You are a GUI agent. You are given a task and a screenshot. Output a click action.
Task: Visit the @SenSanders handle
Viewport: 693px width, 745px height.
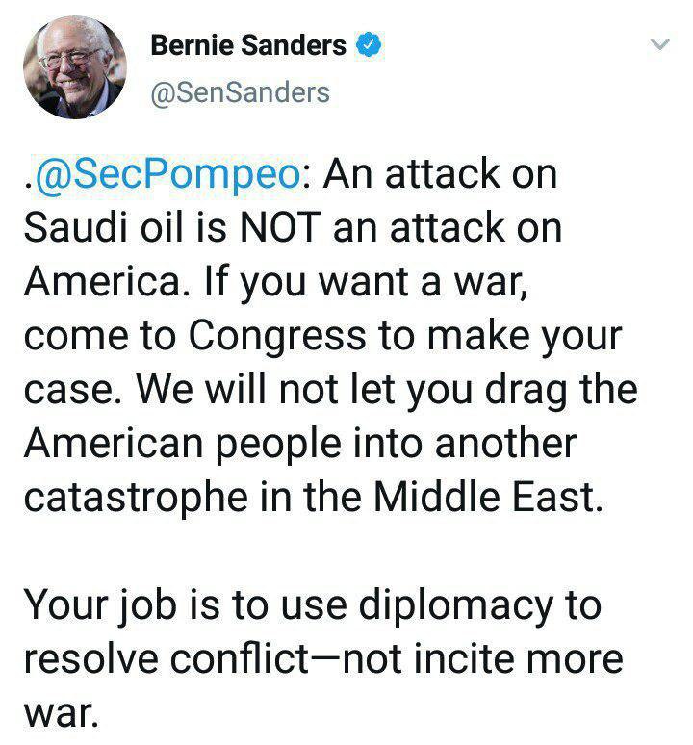click(241, 92)
